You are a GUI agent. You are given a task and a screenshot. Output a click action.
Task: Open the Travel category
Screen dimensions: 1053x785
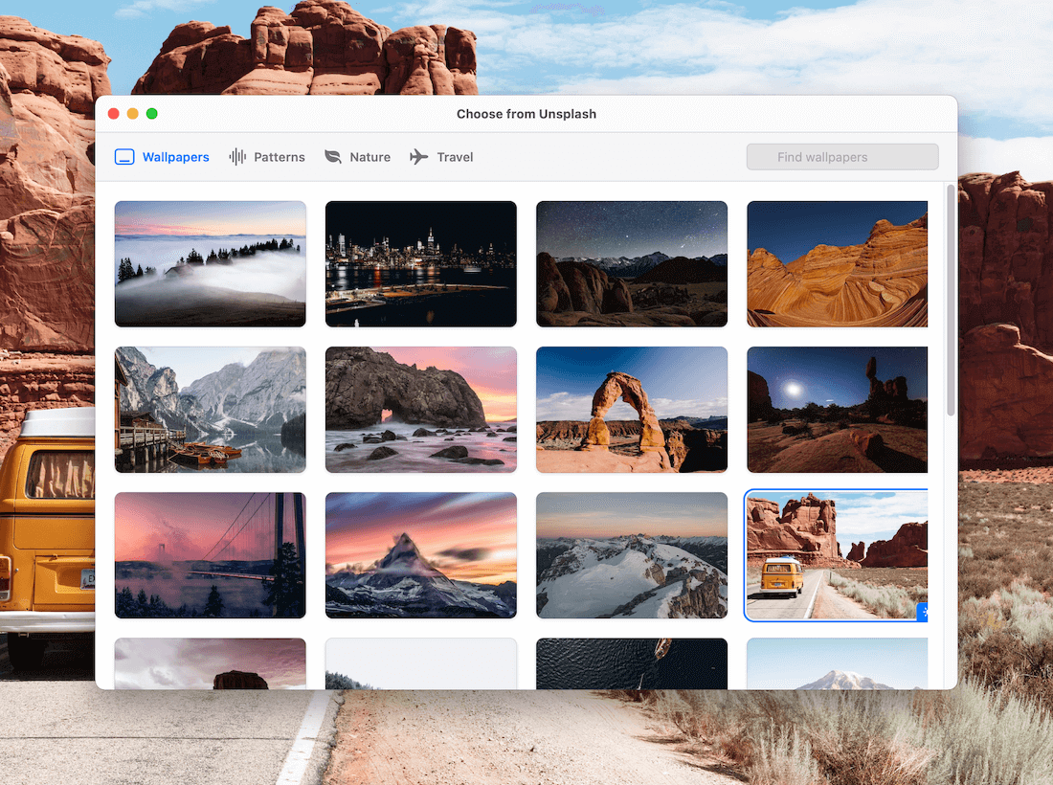coord(455,156)
